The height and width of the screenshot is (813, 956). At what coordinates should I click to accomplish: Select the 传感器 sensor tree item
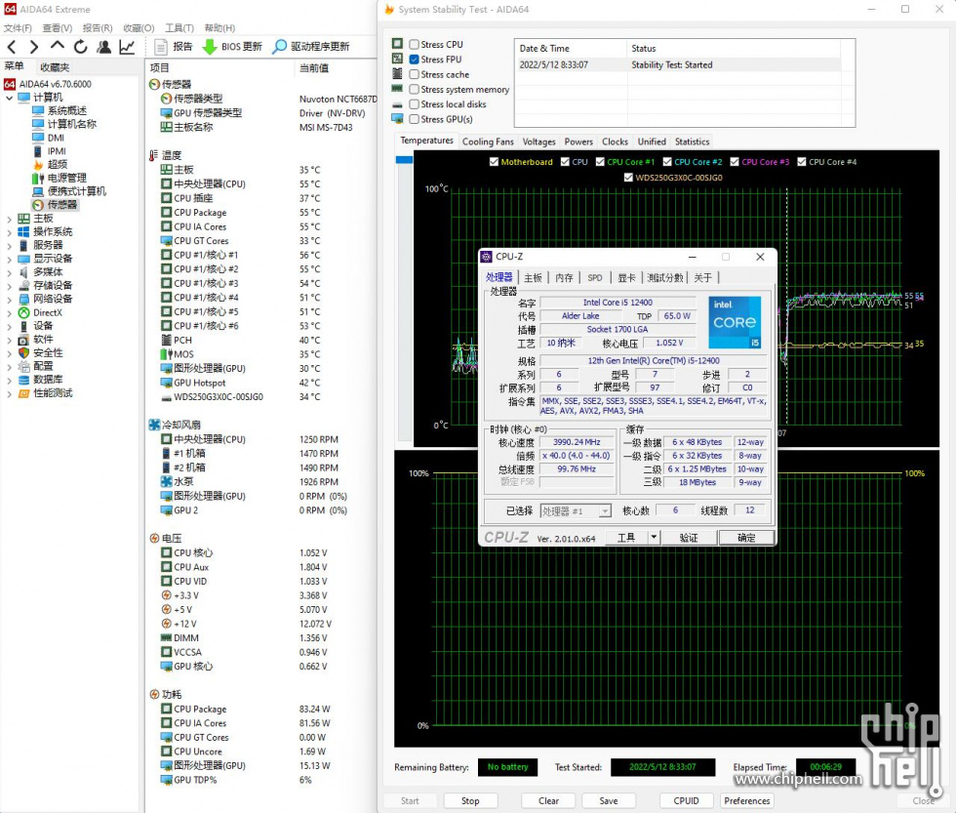click(56, 204)
